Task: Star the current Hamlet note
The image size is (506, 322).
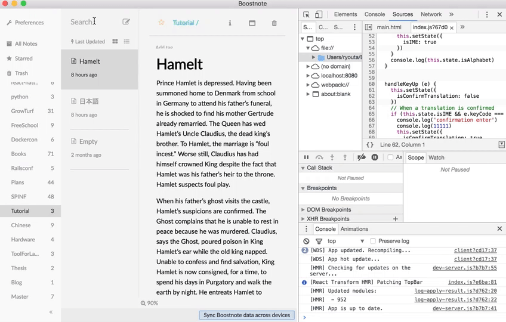Action: coord(161,23)
